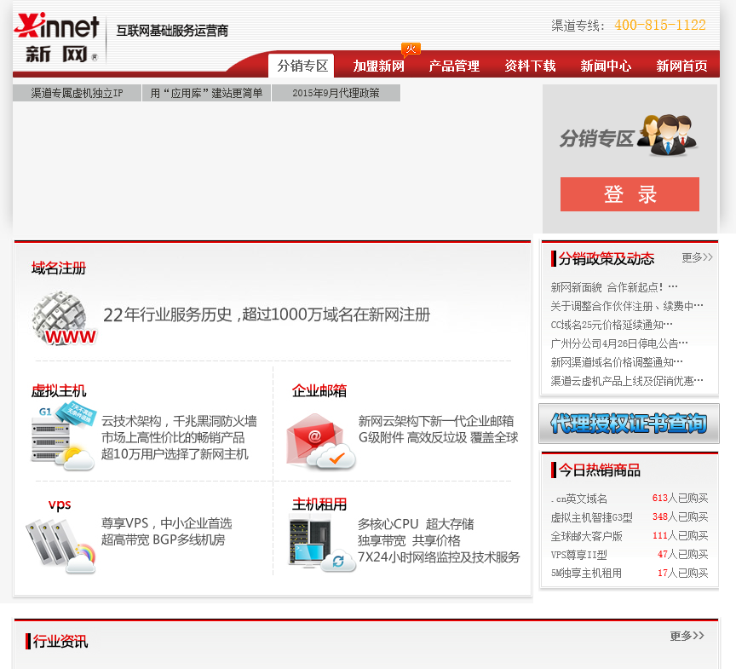Screen dimensions: 736x669
Task: Click the Xinnet 新网 logo
Action: tap(57, 37)
